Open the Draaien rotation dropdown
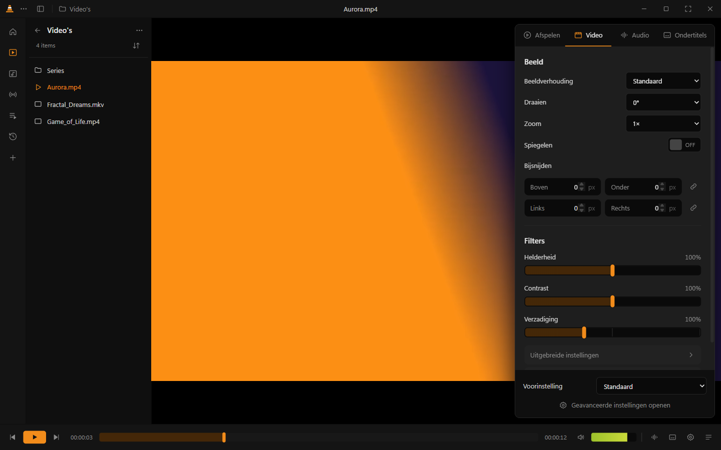The height and width of the screenshot is (450, 721). pos(663,102)
